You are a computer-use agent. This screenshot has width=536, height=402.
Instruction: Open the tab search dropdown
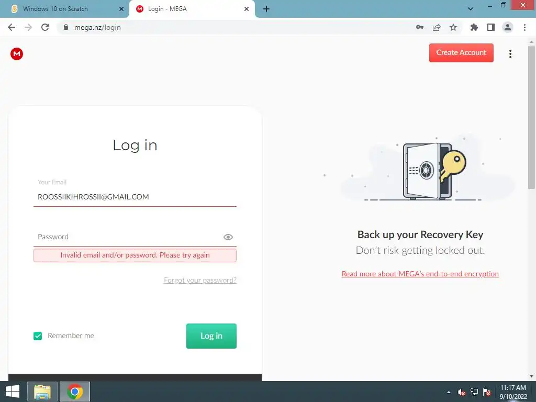(x=471, y=9)
